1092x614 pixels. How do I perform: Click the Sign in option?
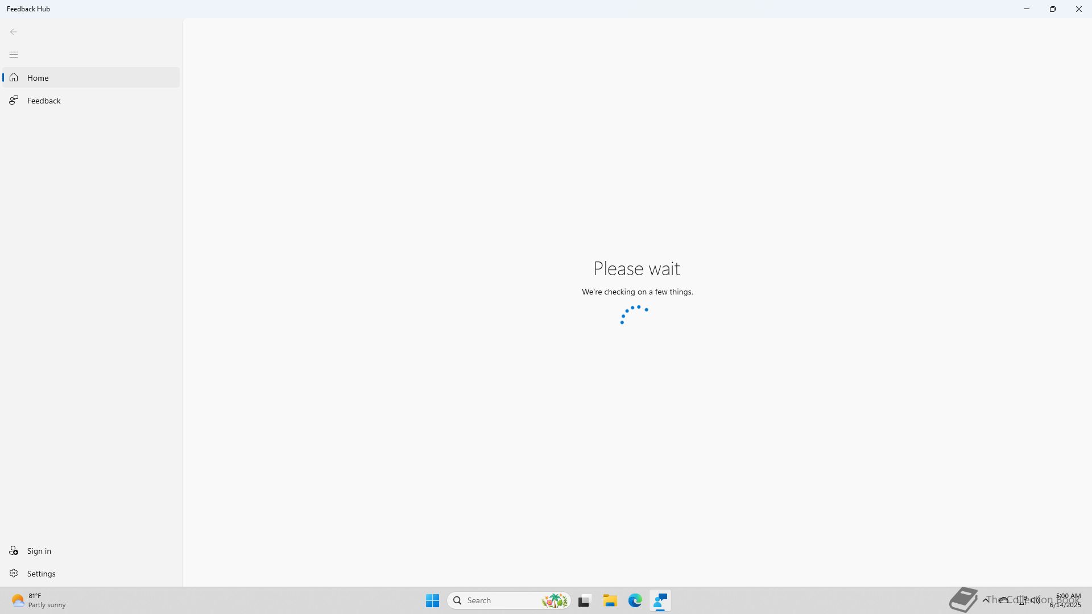(39, 551)
